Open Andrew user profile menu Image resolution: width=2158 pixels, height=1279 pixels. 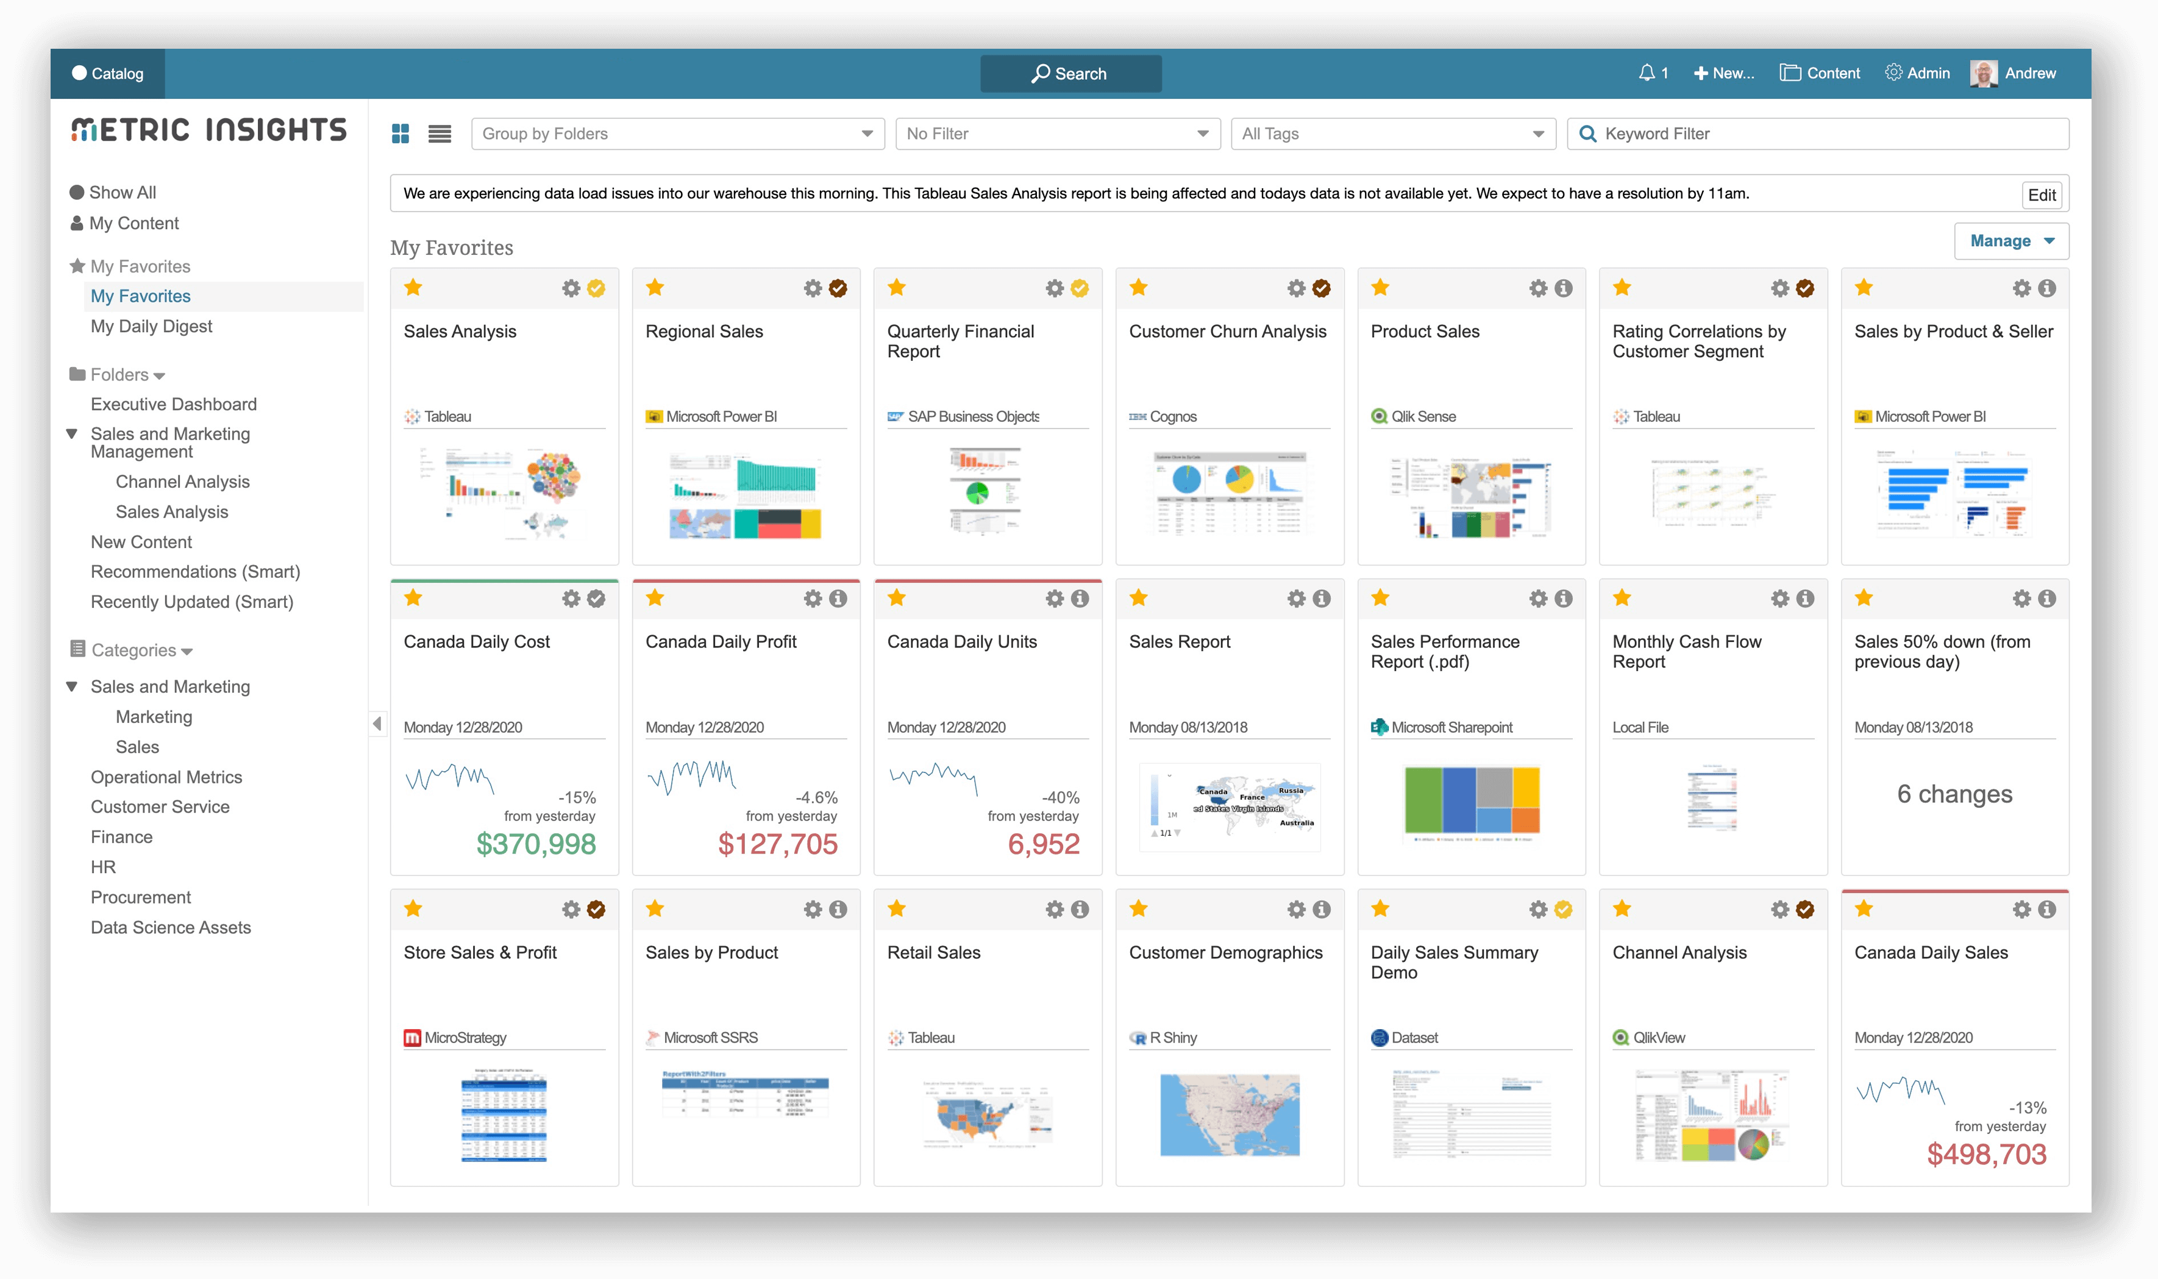2013,73
